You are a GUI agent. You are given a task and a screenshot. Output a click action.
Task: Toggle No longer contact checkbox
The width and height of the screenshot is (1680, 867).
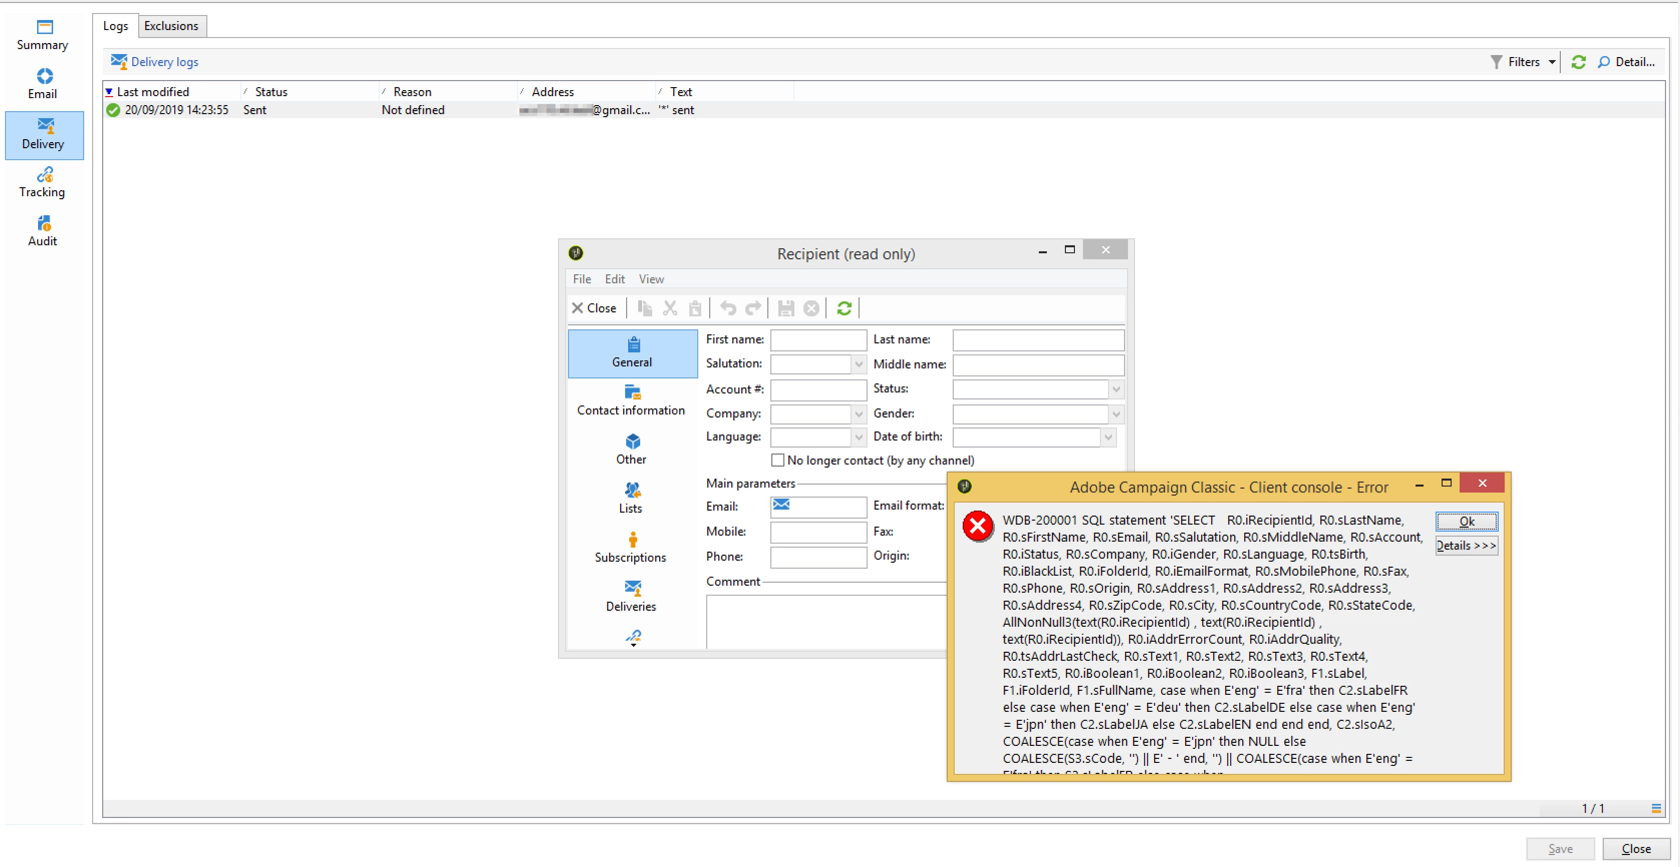pyautogui.click(x=777, y=460)
